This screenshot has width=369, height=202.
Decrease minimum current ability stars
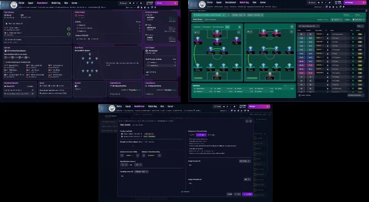[x=122, y=155]
